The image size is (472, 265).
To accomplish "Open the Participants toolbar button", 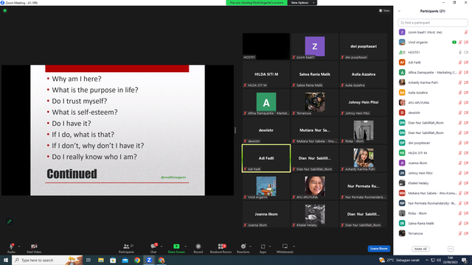I will pos(126,248).
